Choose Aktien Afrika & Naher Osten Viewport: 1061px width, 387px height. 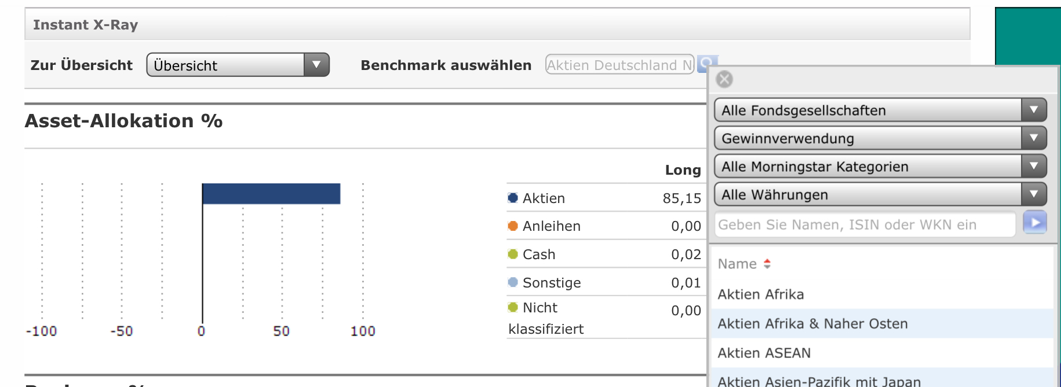click(x=812, y=324)
